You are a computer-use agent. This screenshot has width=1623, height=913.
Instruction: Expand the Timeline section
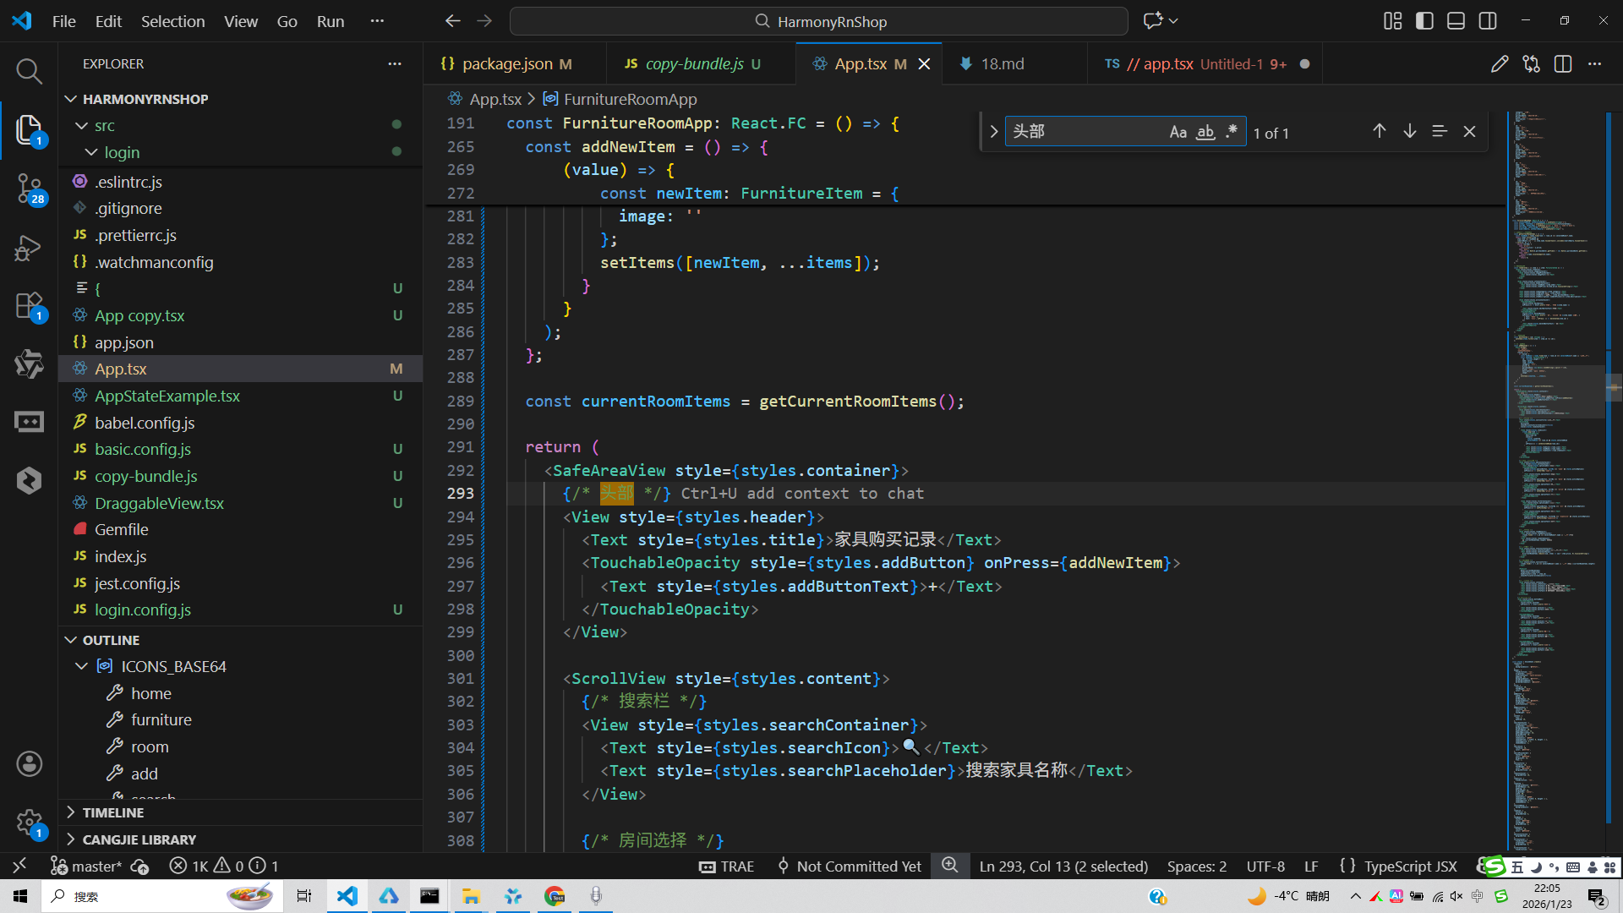[x=113, y=812]
